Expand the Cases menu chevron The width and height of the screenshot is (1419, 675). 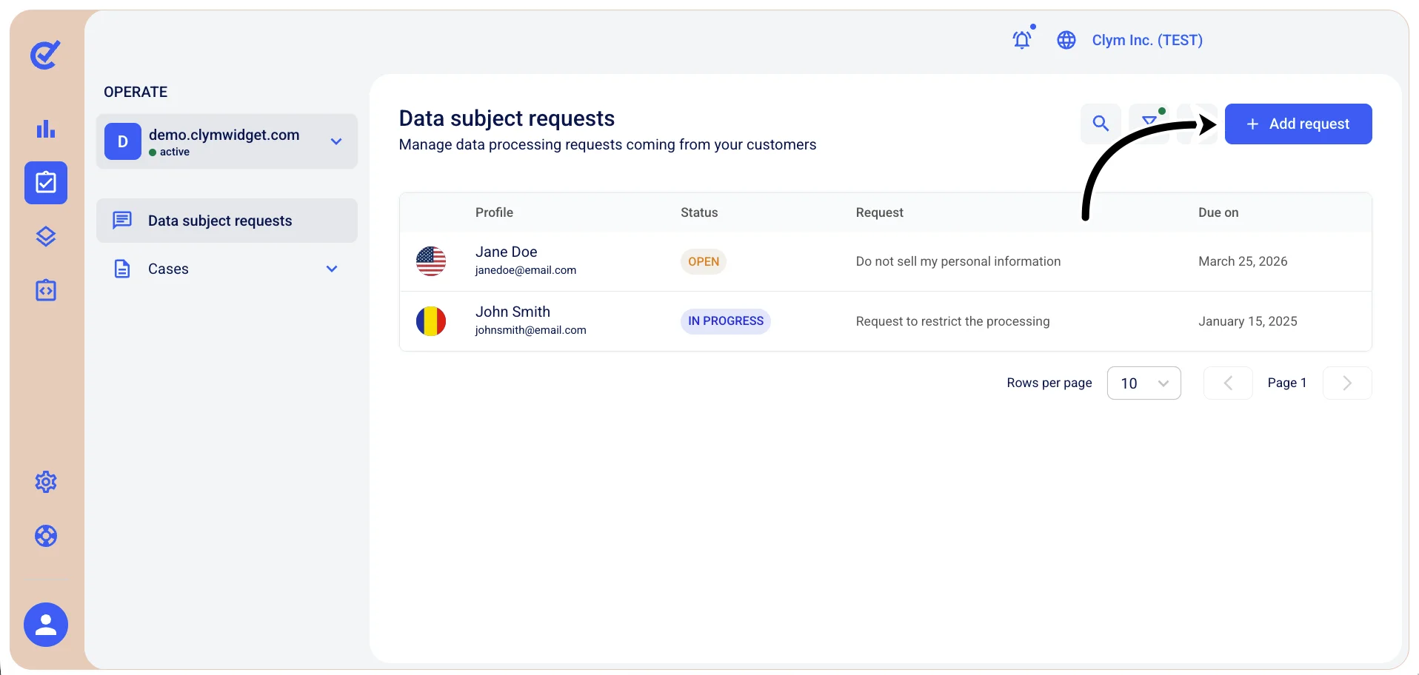click(x=332, y=269)
